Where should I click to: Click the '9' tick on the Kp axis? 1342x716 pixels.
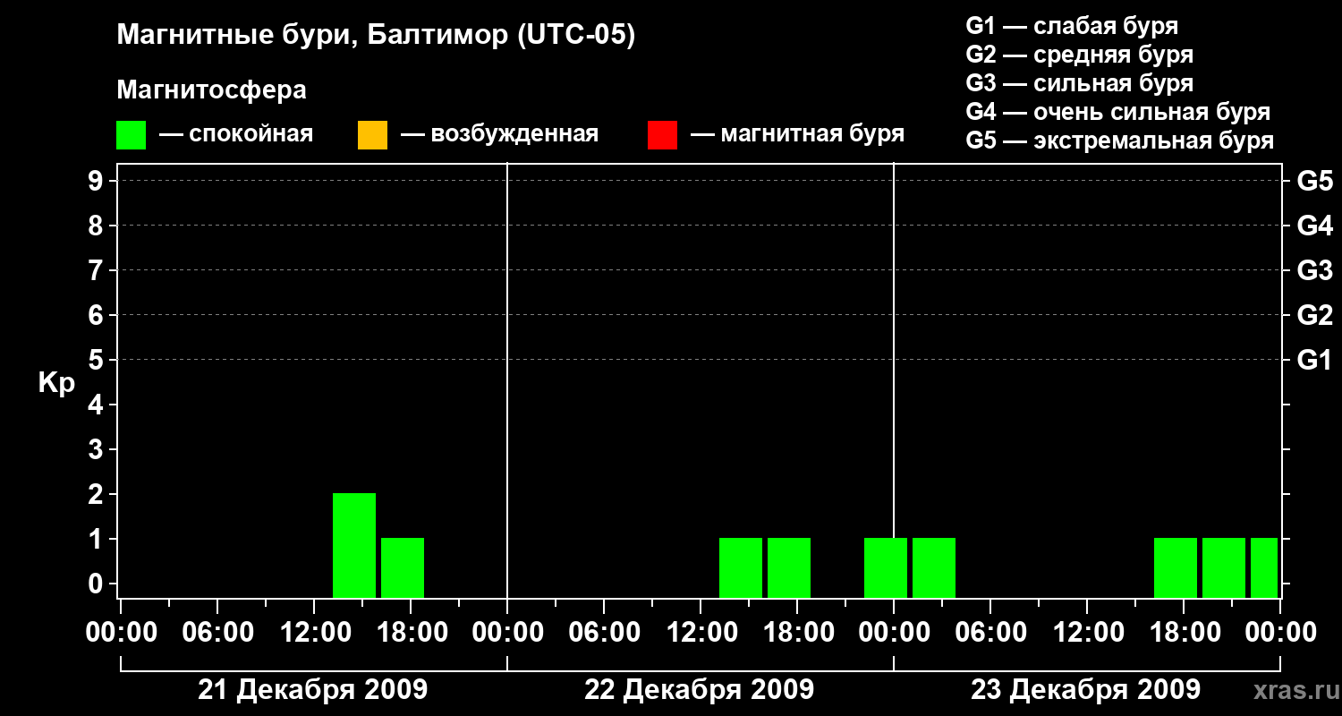[x=98, y=181]
